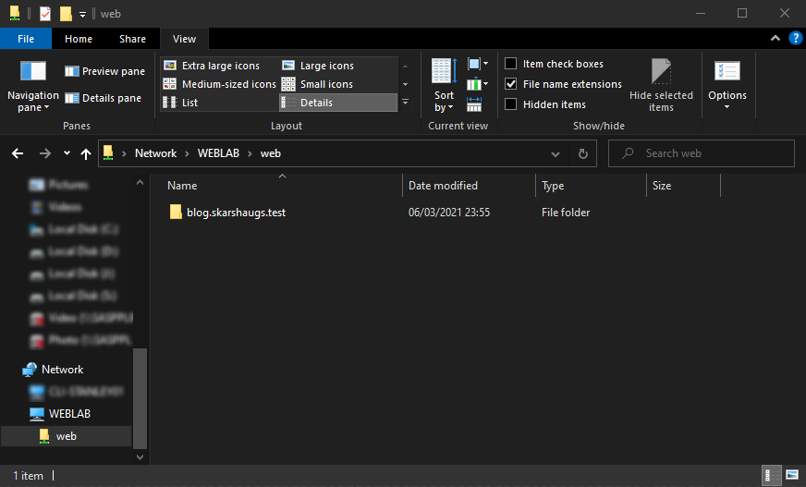Screen dimensions: 806x487
Task: Open the Options dropdown arrow
Action: [x=727, y=107]
